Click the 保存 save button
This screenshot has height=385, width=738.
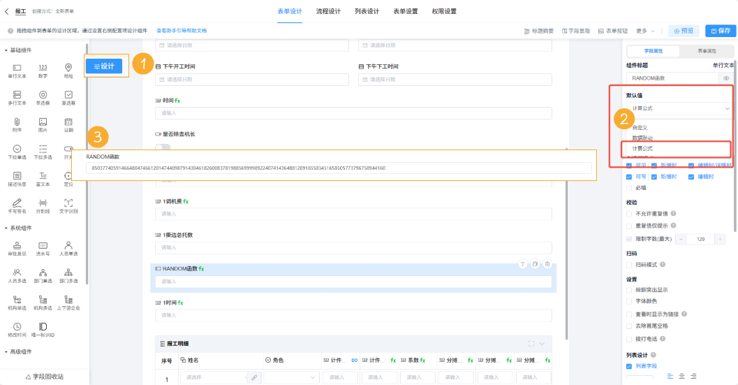tap(721, 31)
